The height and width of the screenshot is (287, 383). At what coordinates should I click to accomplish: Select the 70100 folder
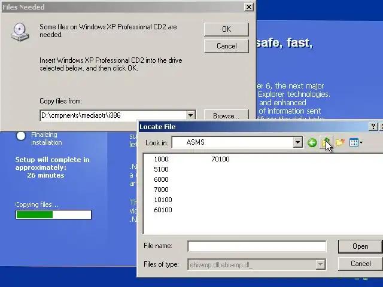[x=220, y=159]
